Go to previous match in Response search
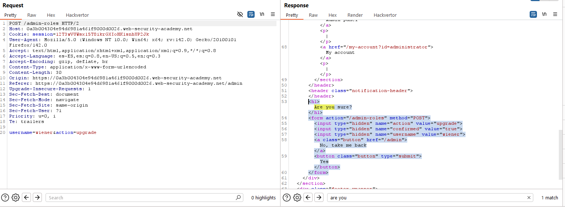This screenshot has width=565, height=207. point(308,198)
